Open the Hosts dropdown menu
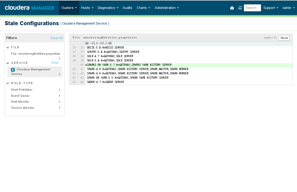This screenshot has height=192, width=297. tap(87, 8)
